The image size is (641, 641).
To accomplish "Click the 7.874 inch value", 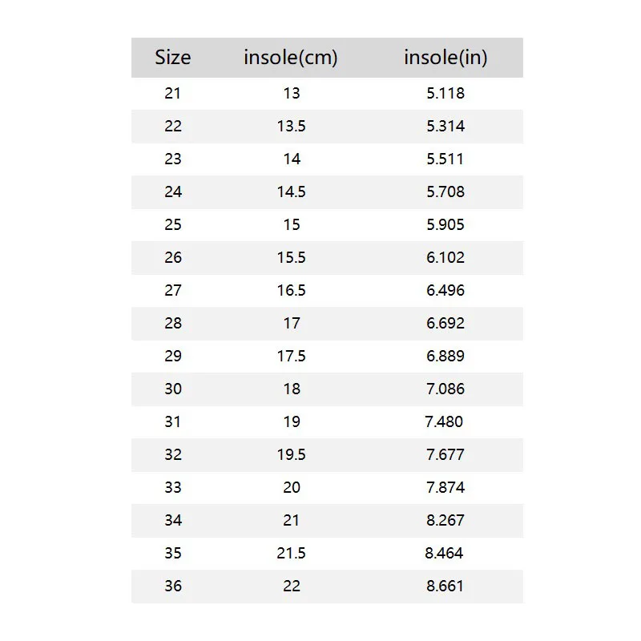I will tap(445, 487).
